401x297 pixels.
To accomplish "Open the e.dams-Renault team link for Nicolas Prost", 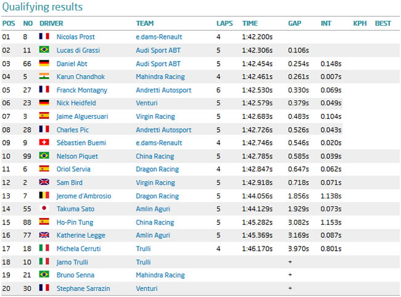I will (159, 37).
